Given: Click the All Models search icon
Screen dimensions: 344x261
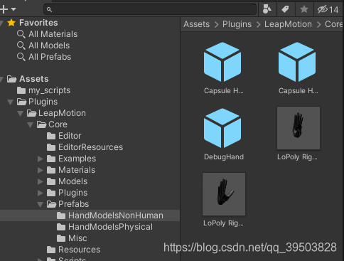Looking at the screenshot, I should point(21,46).
